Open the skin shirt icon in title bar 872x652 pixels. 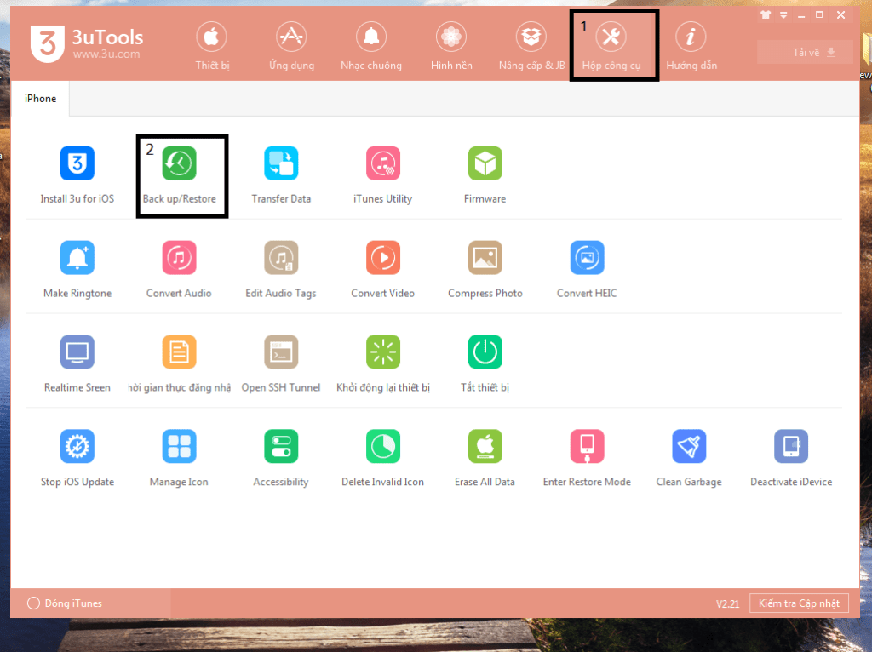tap(766, 15)
